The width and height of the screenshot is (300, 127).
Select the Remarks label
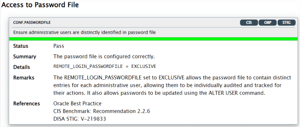[24, 78]
